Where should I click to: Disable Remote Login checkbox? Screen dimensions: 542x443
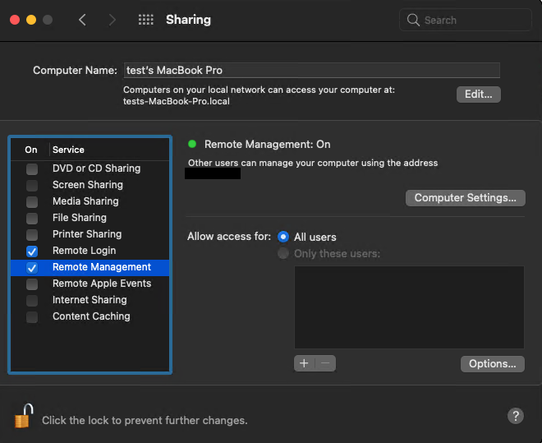tap(32, 251)
